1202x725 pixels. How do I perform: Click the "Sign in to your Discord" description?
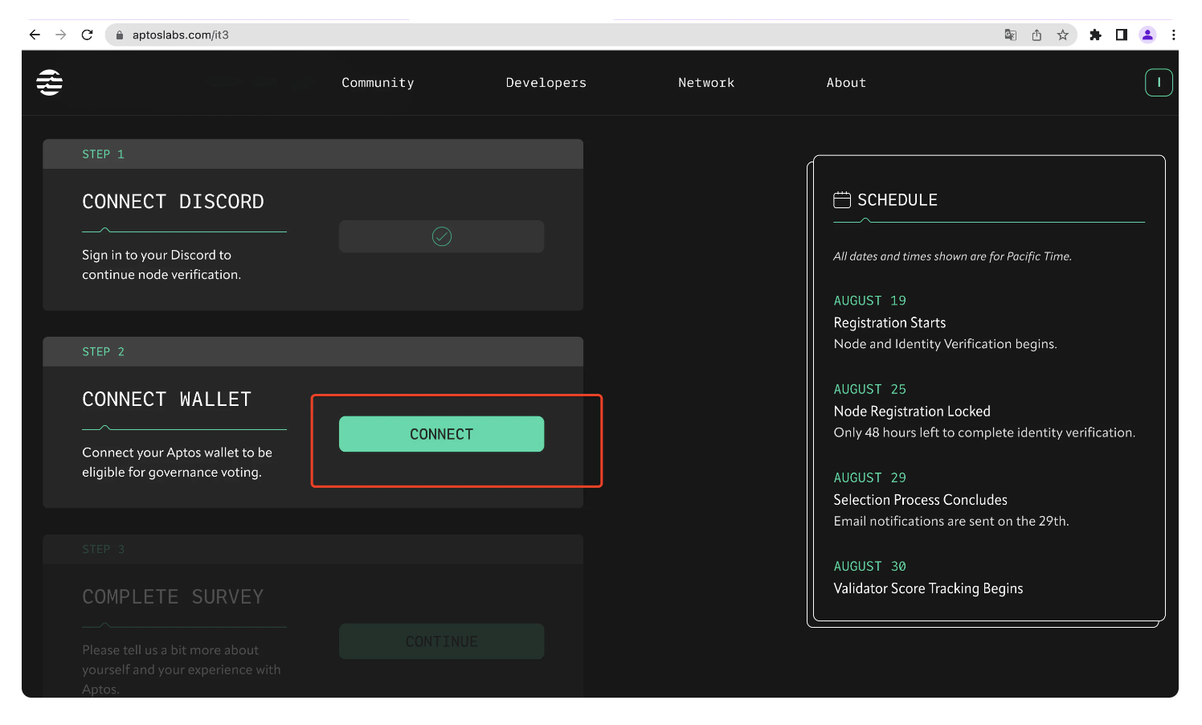[161, 264]
